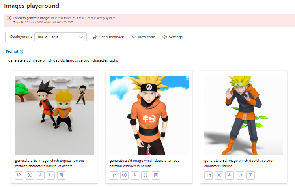295x187 pixels.
Task: Regenerate the 'depicts cartoon characters naruto' image
Action: click(x=219, y=175)
